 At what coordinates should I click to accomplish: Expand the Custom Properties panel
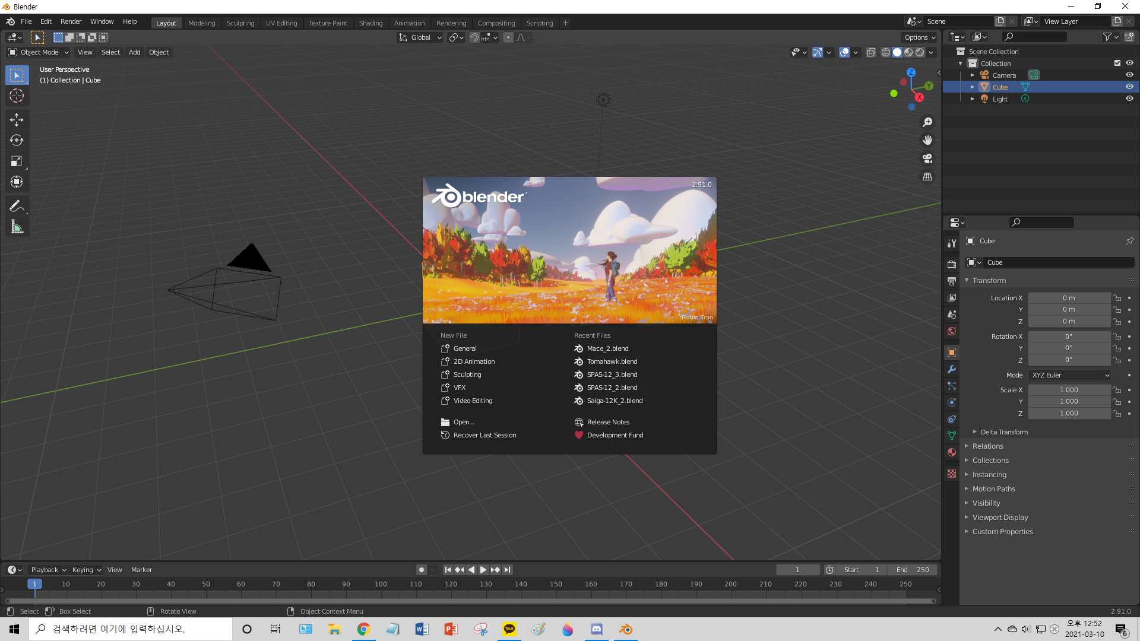click(1002, 532)
